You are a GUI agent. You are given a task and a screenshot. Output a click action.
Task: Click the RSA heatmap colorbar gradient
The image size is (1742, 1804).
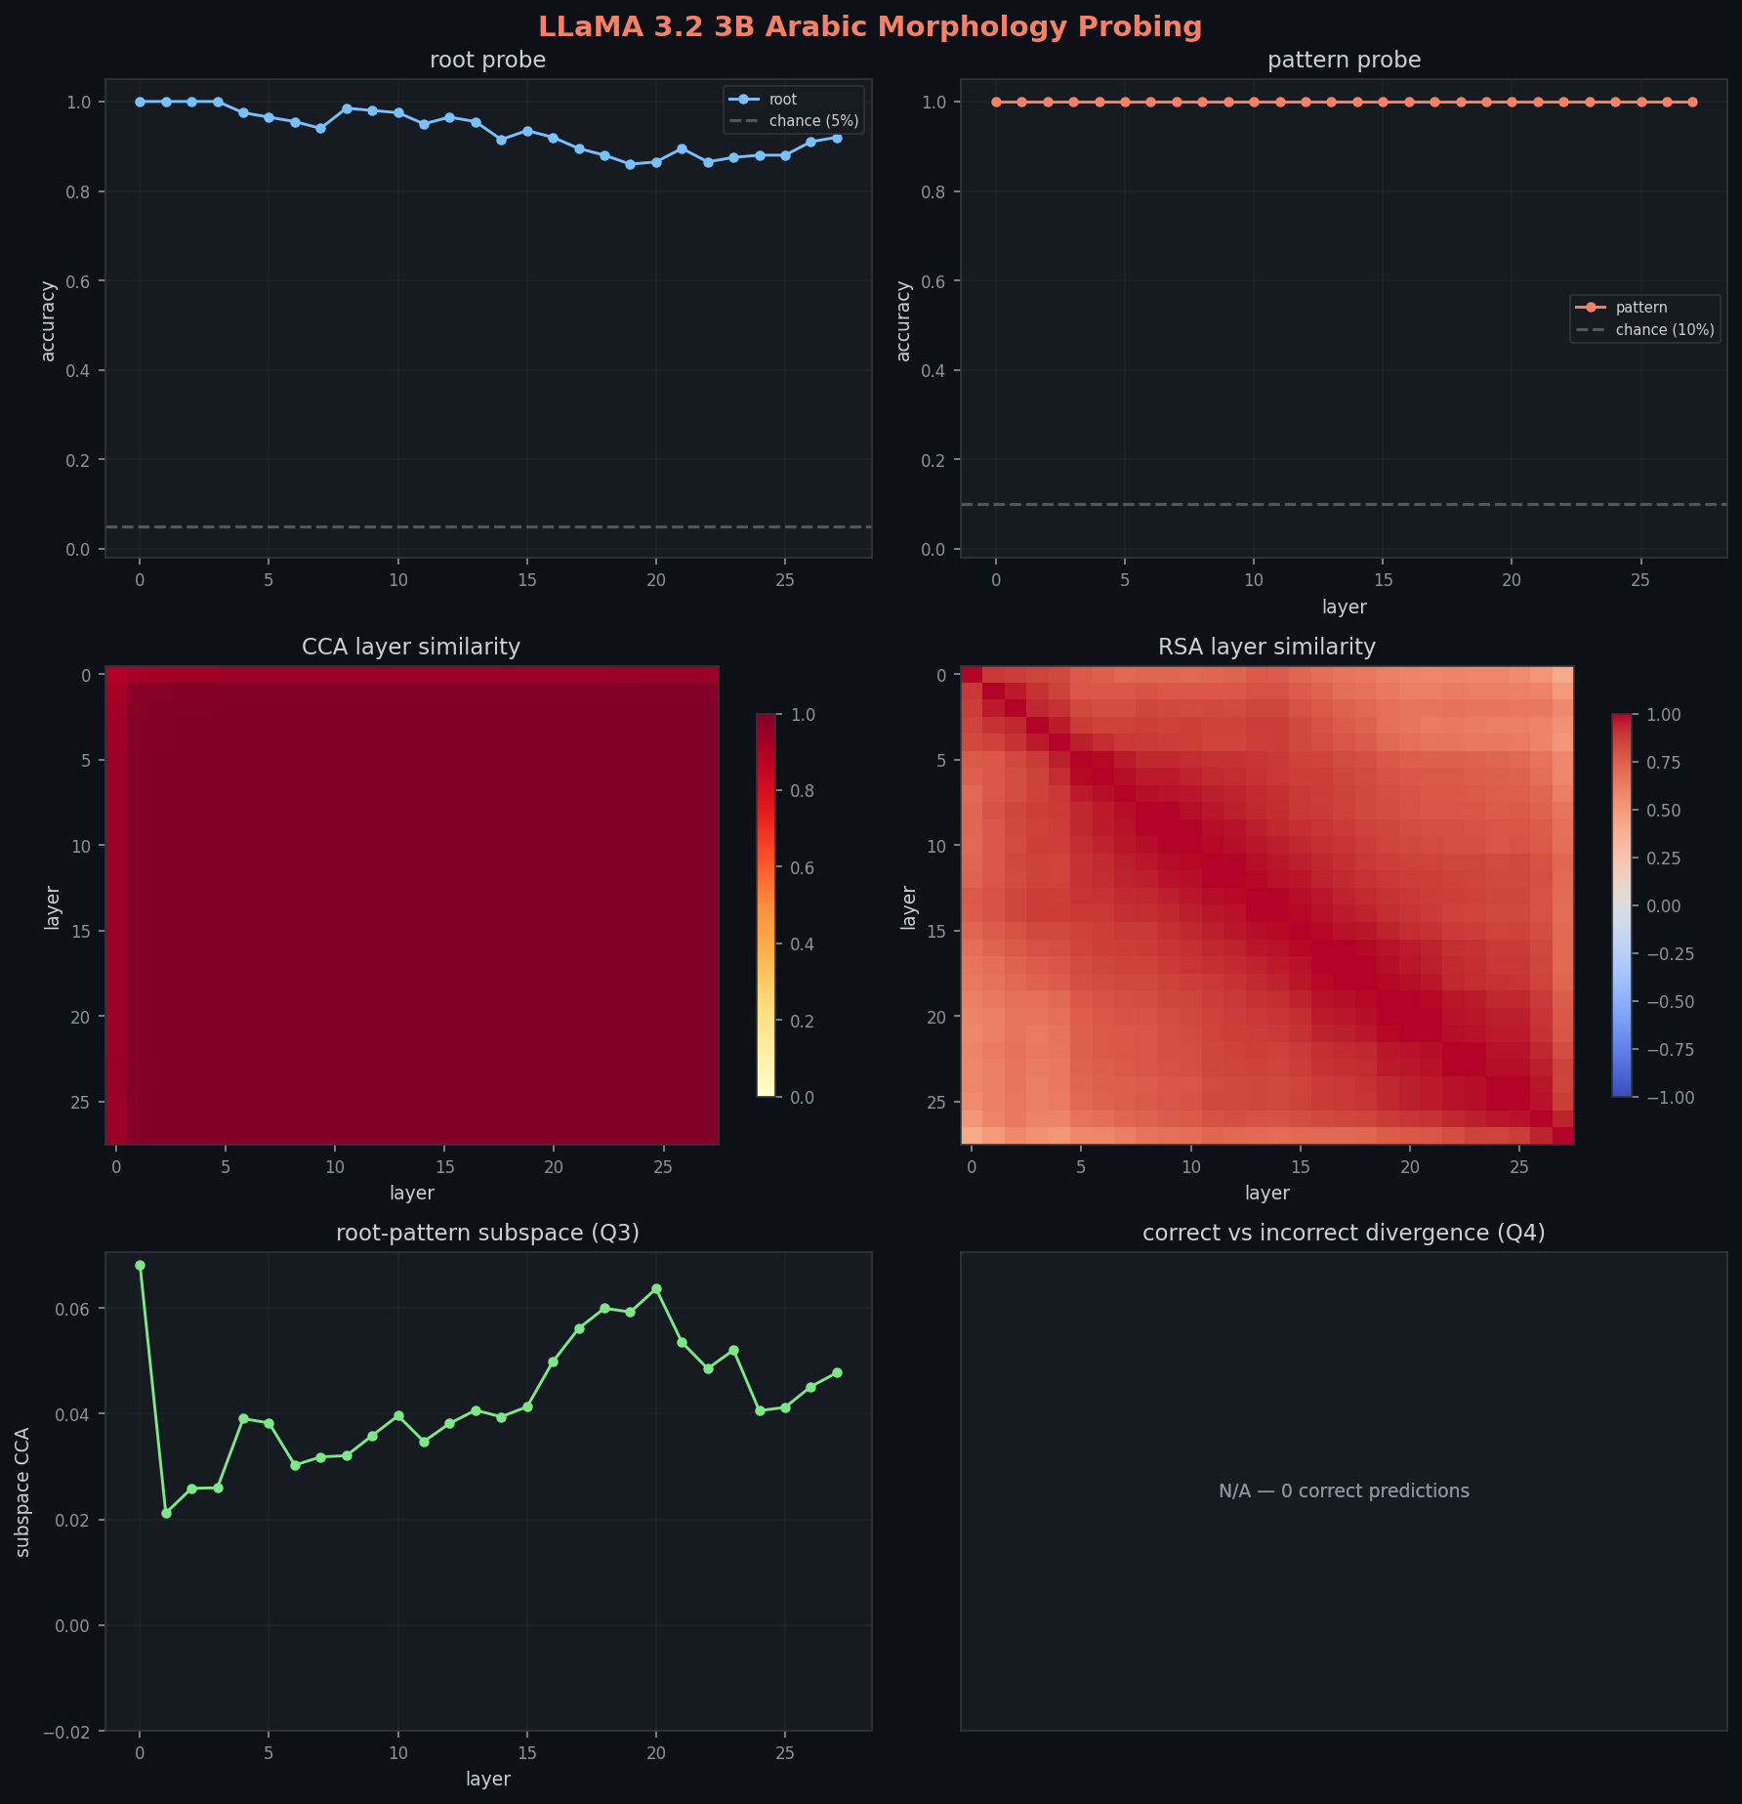pos(1622,905)
